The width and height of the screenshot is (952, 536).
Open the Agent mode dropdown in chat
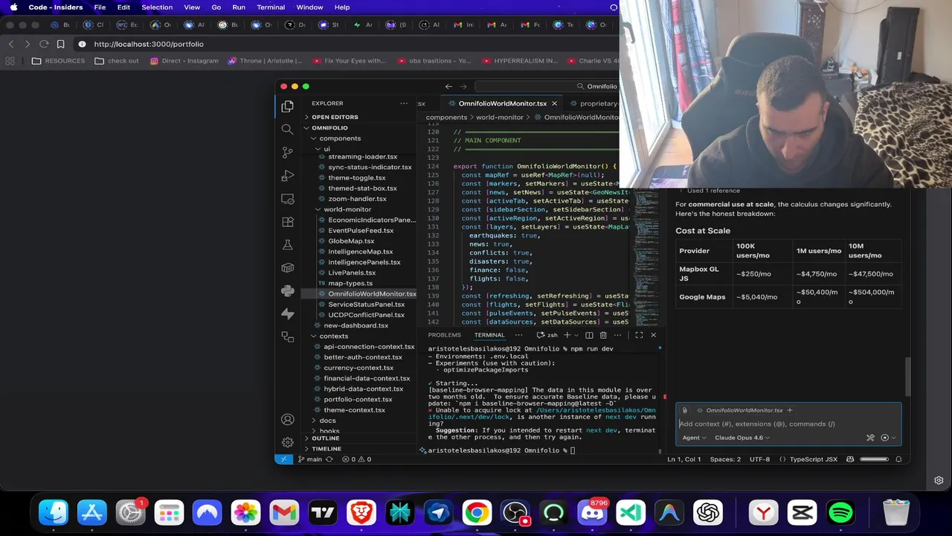(x=694, y=438)
